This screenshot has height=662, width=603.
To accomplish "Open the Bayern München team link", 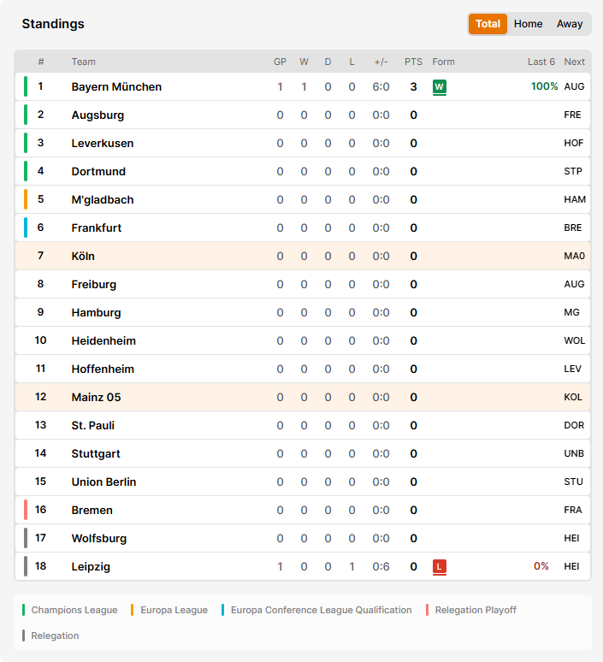I will pyautogui.click(x=116, y=87).
